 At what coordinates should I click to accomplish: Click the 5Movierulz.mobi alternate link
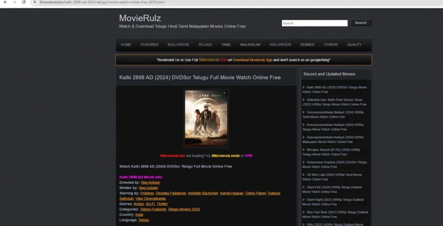click(x=225, y=156)
